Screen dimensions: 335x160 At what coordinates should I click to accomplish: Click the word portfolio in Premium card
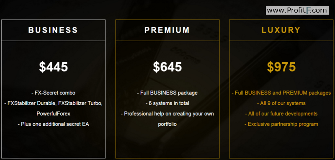(167, 124)
